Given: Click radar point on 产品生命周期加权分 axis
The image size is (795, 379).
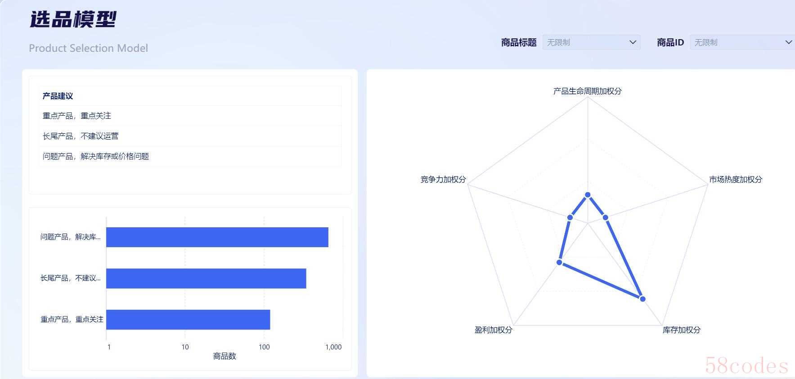Looking at the screenshot, I should (x=588, y=195).
